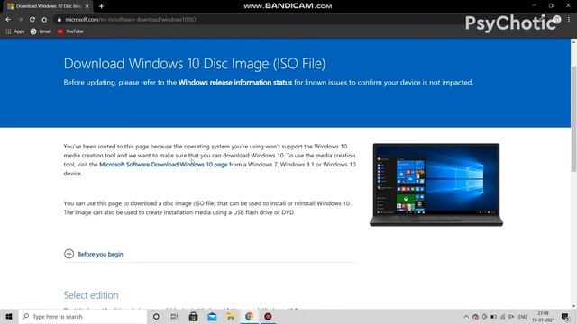This screenshot has height=324, width=577.
Task: Click the Select edition heading
Action: 91,295
